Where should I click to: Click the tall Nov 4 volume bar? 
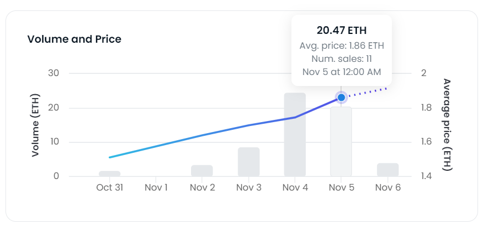(295, 135)
